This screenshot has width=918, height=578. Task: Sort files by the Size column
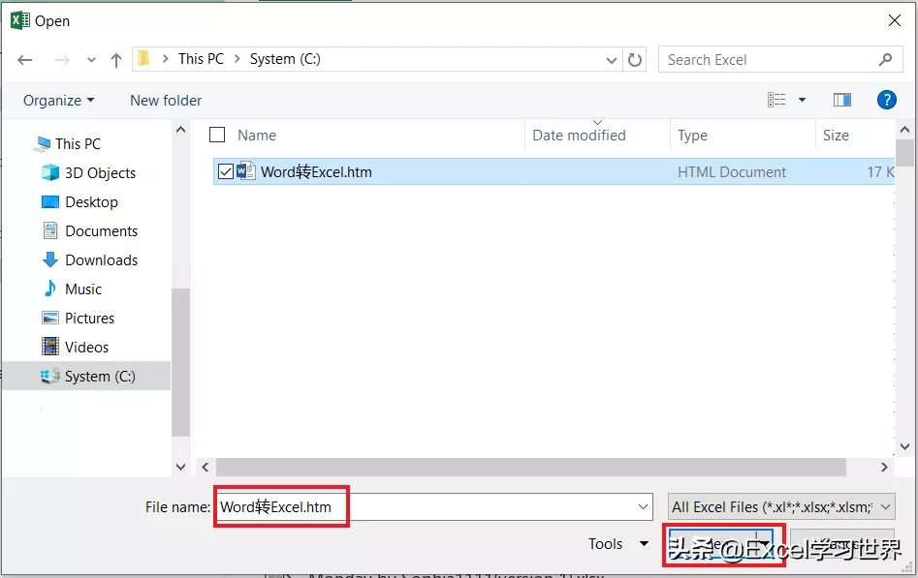tap(836, 136)
